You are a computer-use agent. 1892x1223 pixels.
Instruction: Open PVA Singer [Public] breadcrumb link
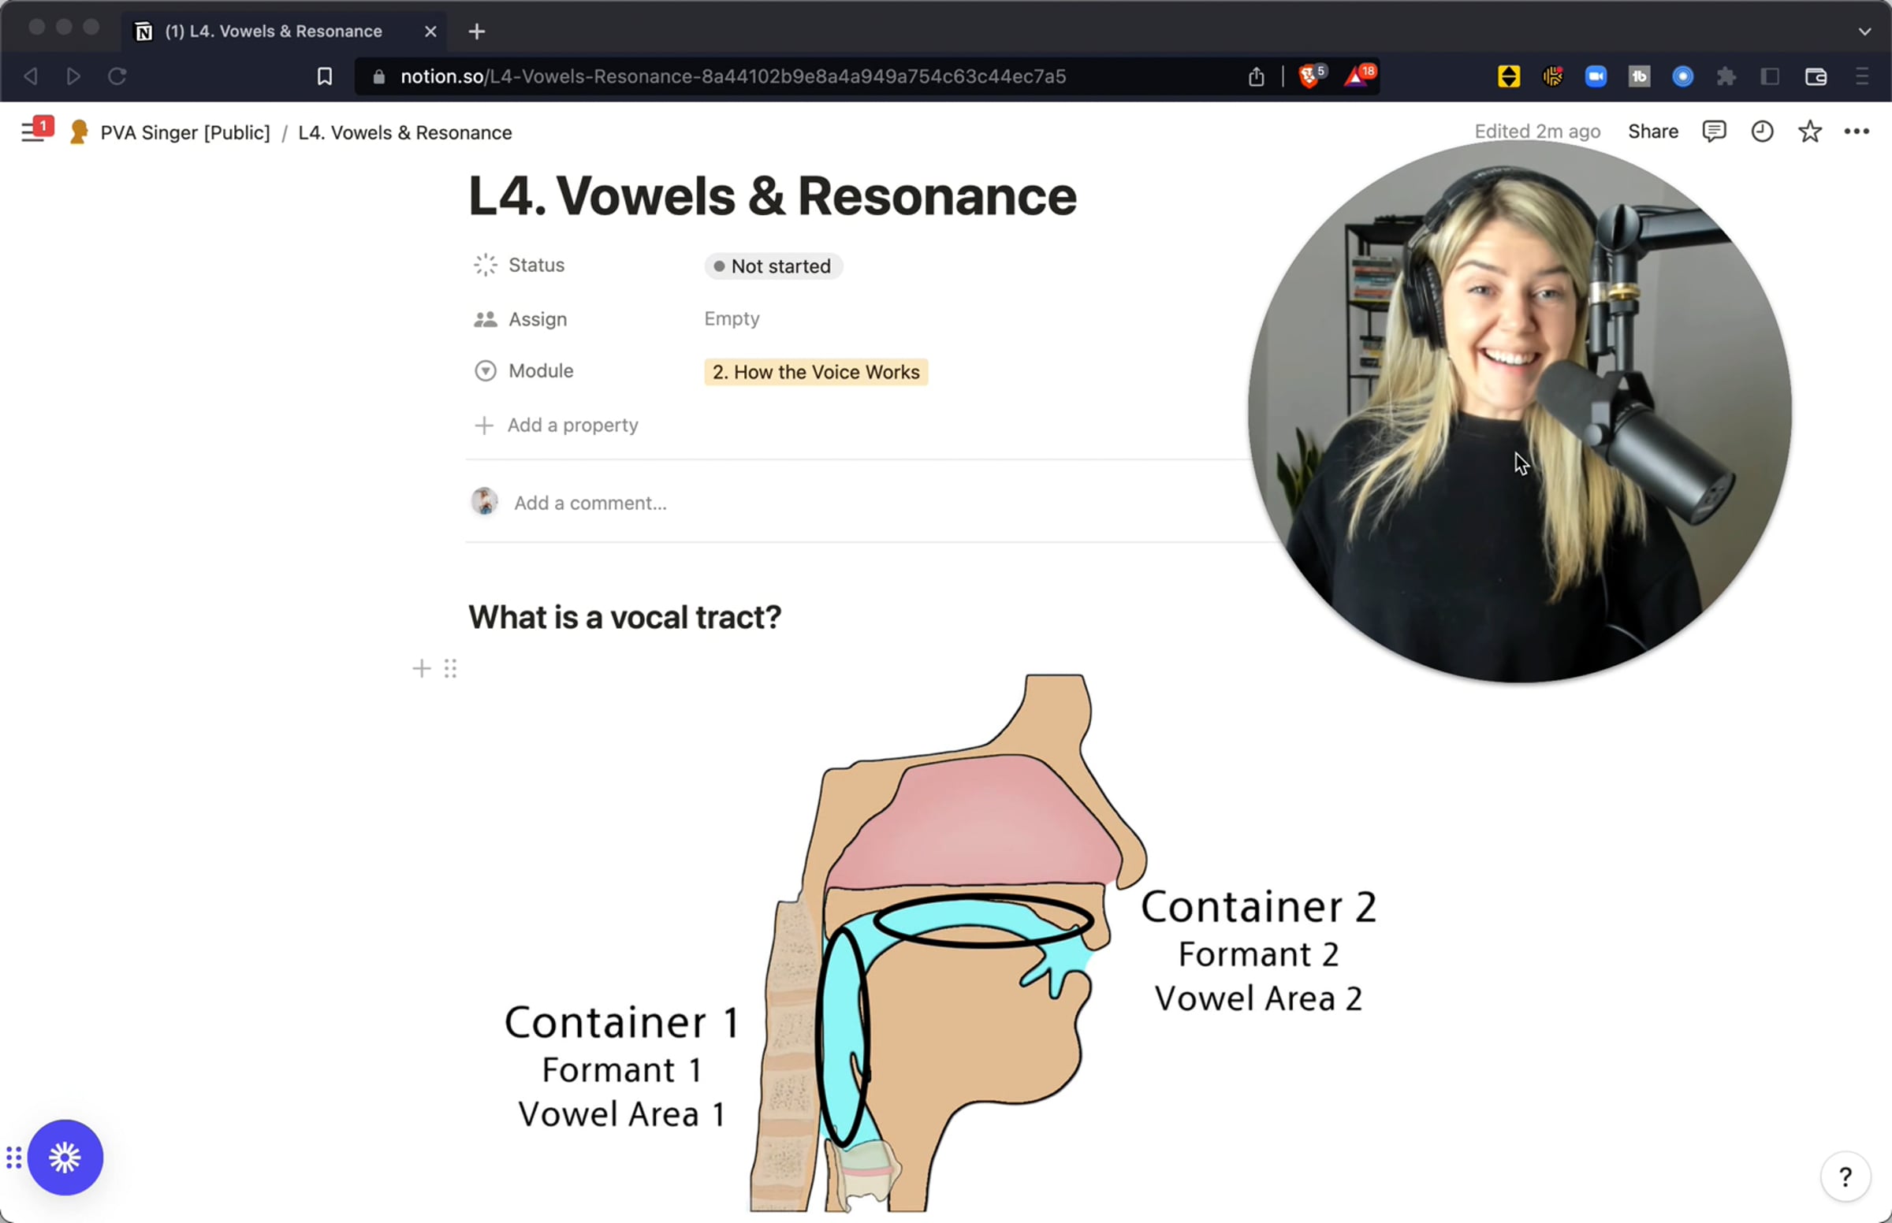pos(184,132)
